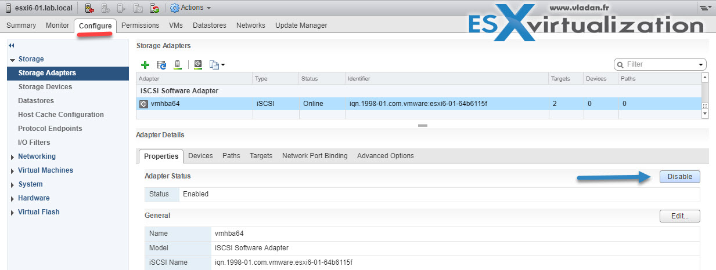
Task: Click the Paths column header
Action: click(660, 78)
